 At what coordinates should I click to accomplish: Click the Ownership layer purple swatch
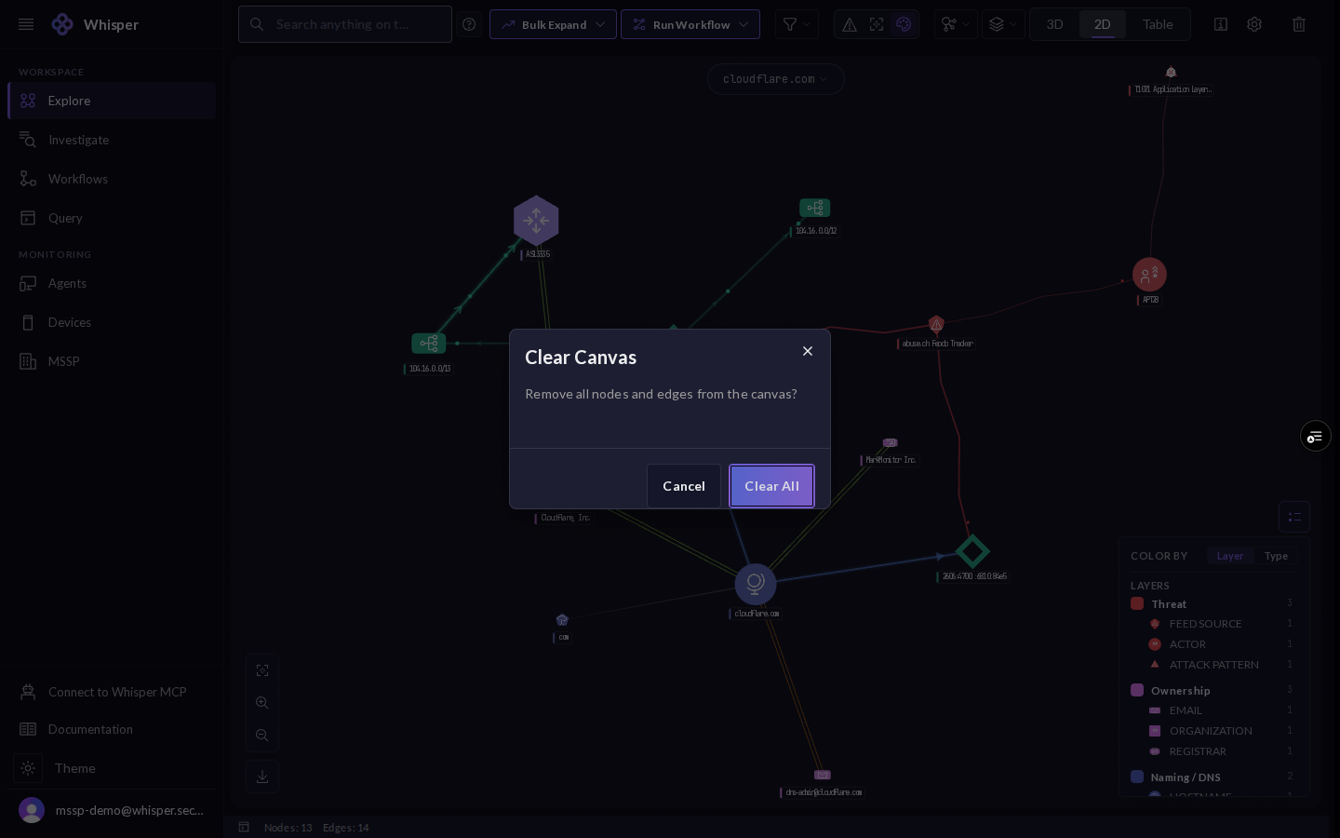pyautogui.click(x=1137, y=690)
